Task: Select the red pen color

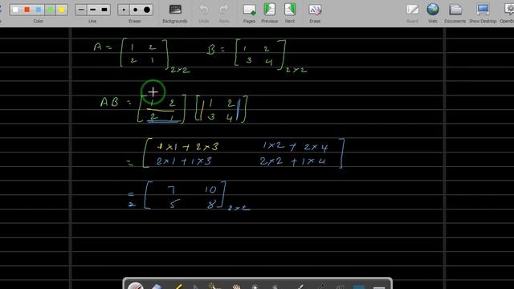Action: (x=27, y=10)
